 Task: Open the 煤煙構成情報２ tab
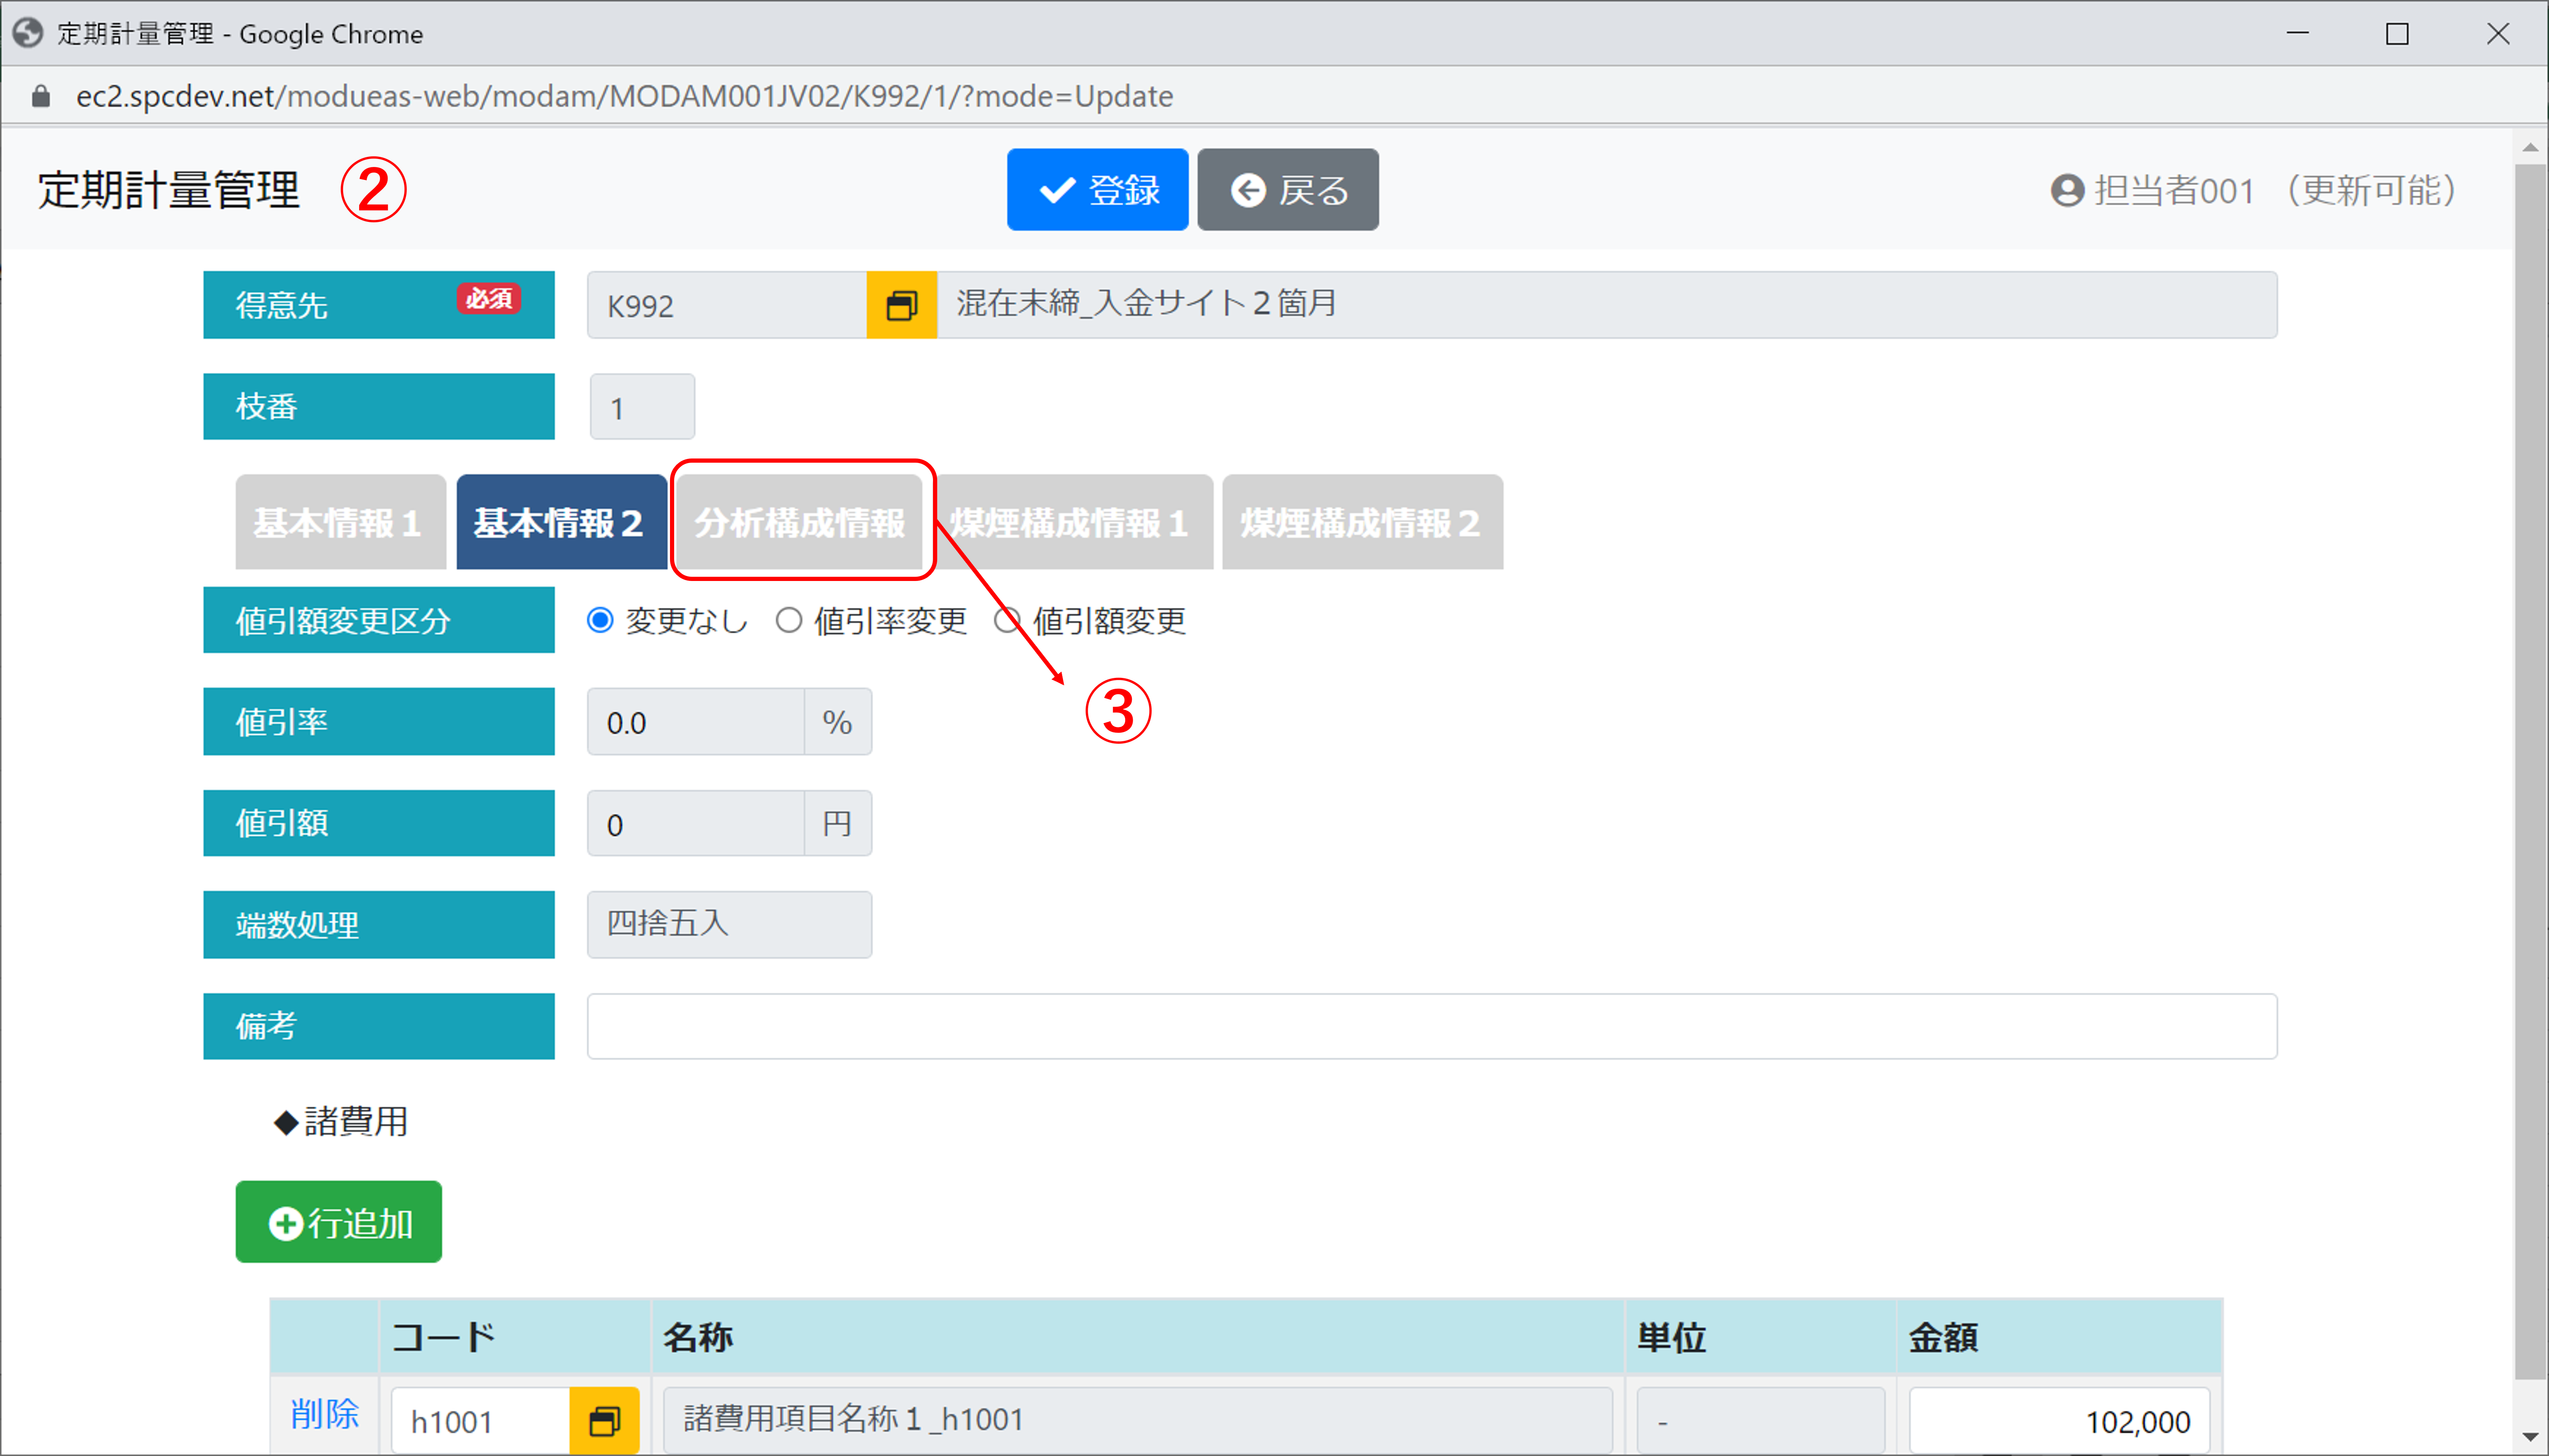click(x=1362, y=522)
